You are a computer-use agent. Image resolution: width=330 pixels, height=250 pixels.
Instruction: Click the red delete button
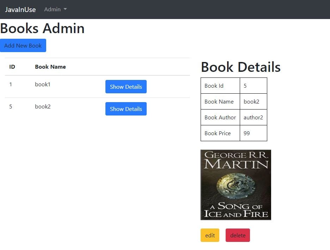[x=238, y=235]
